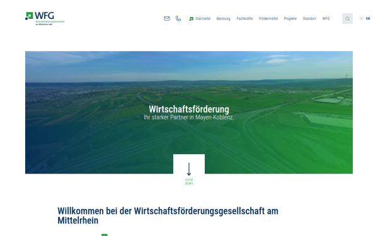
Task: Click the 'scroll down' label
Action: point(189,182)
